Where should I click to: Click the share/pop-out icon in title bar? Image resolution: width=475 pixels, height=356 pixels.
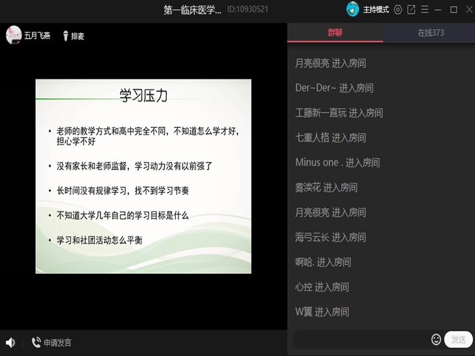(x=411, y=9)
